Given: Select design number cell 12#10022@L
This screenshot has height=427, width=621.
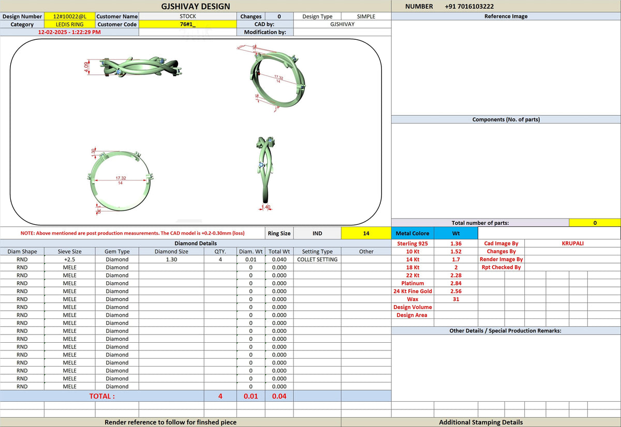Looking at the screenshot, I should (70, 16).
